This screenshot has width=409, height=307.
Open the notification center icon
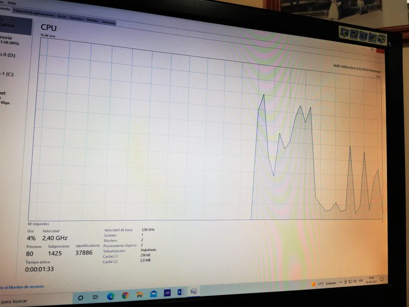(382, 279)
